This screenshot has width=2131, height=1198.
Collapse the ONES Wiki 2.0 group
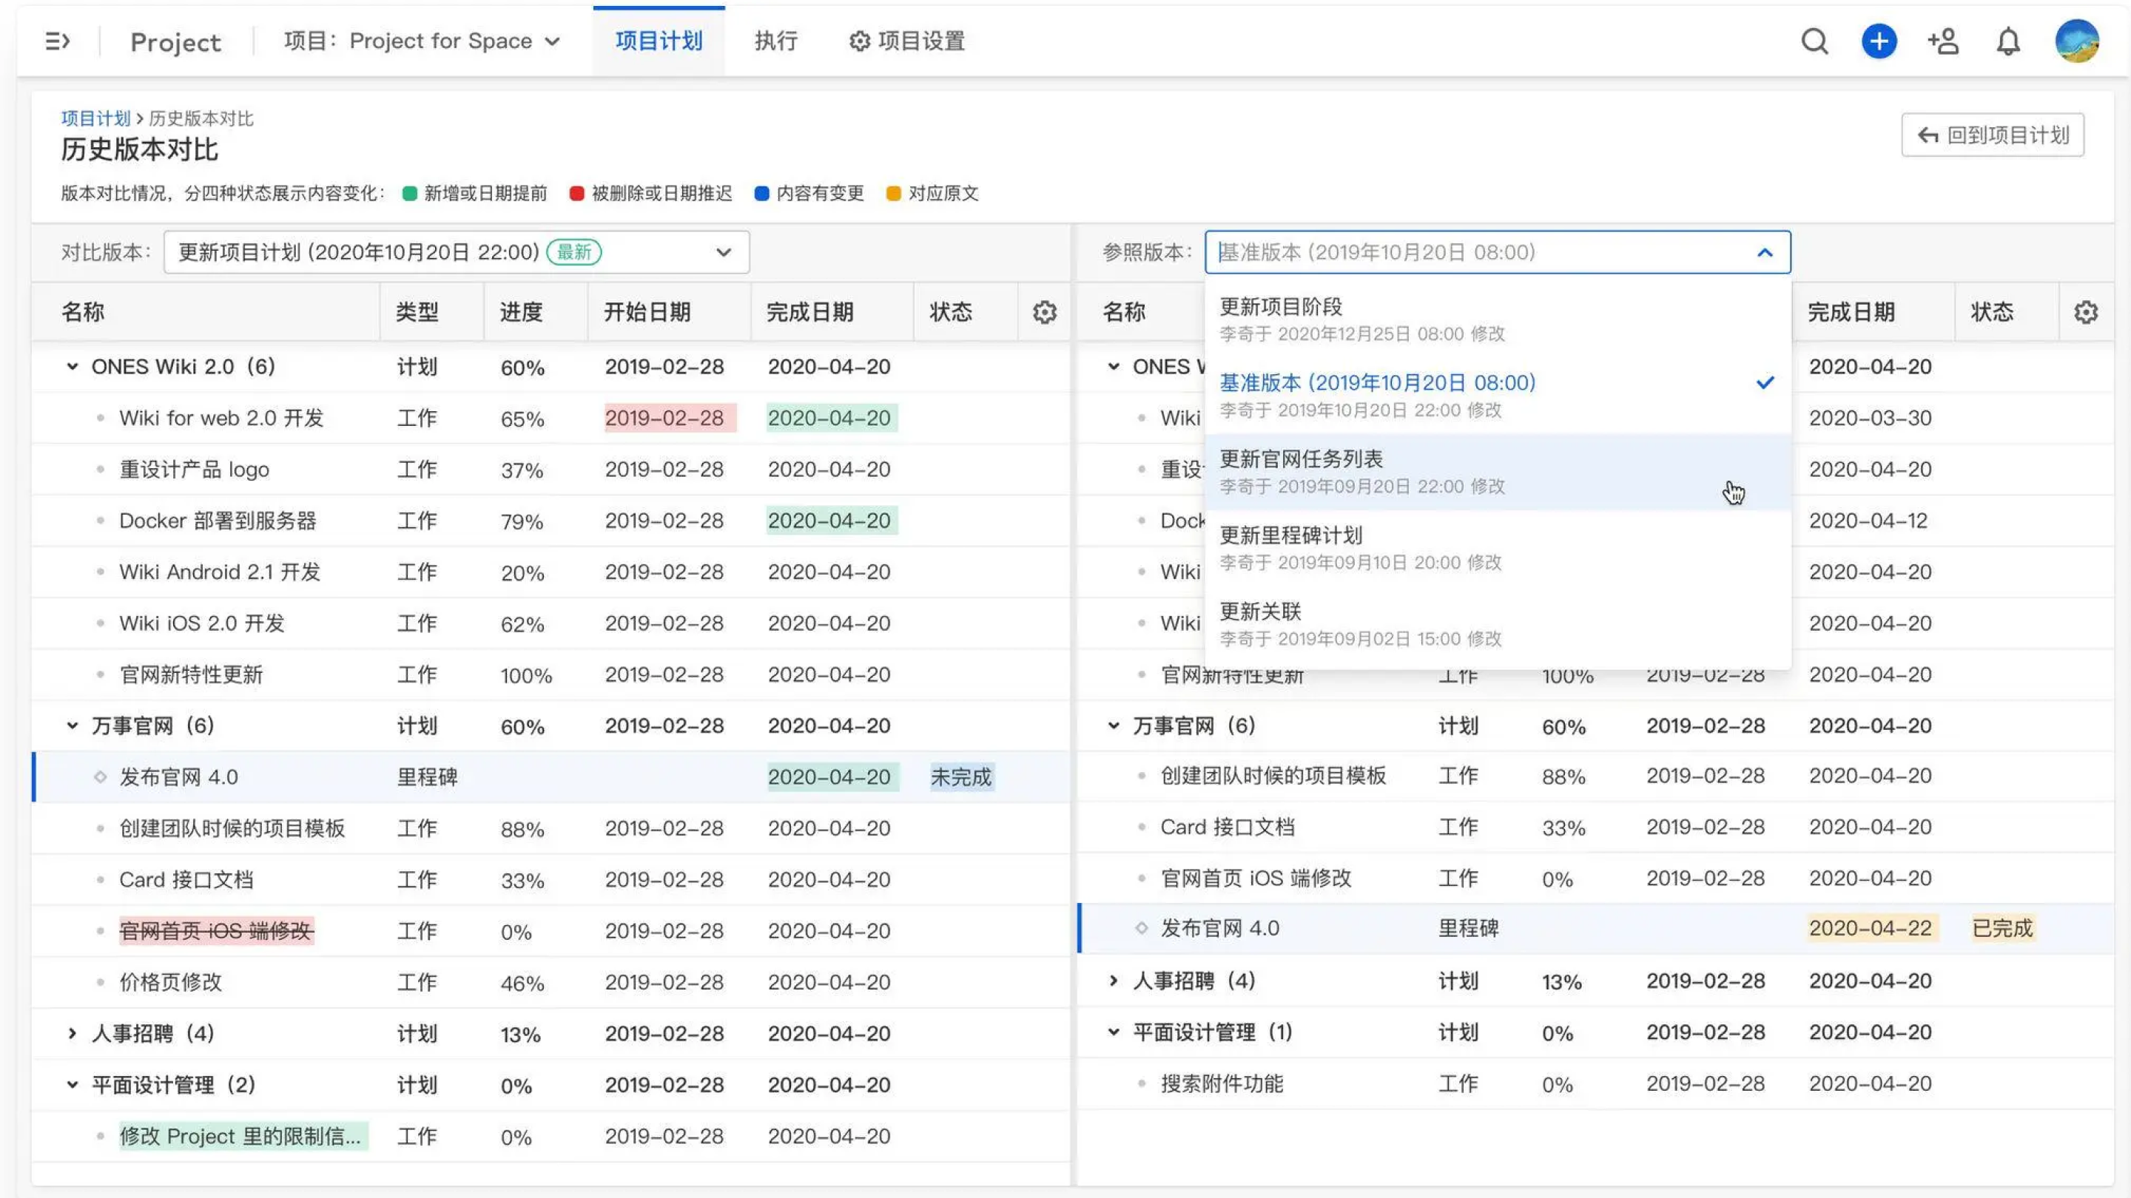pos(72,366)
